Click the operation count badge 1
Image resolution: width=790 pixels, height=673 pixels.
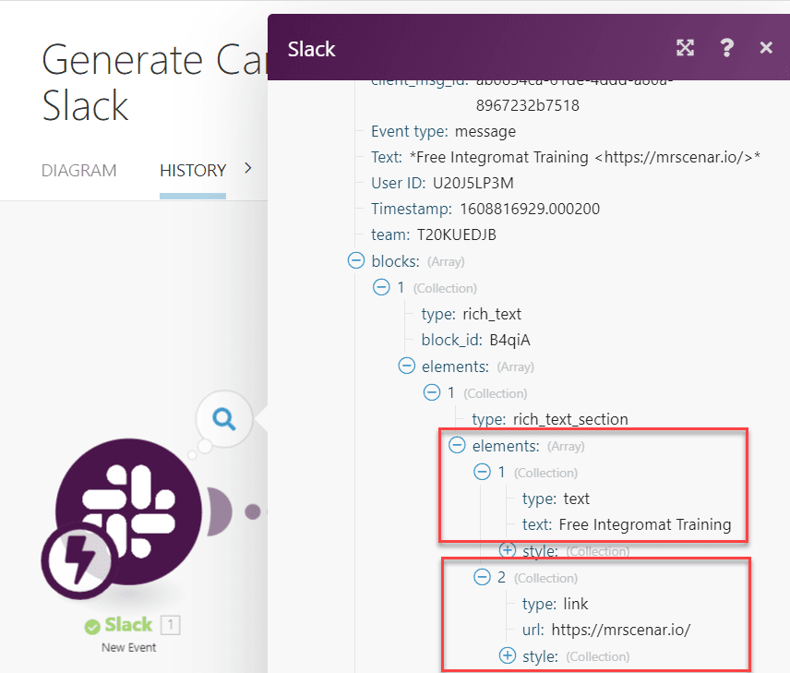pyautogui.click(x=170, y=625)
